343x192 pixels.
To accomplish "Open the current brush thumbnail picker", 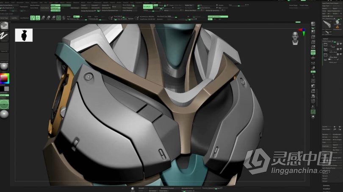I will (x=4, y=26).
